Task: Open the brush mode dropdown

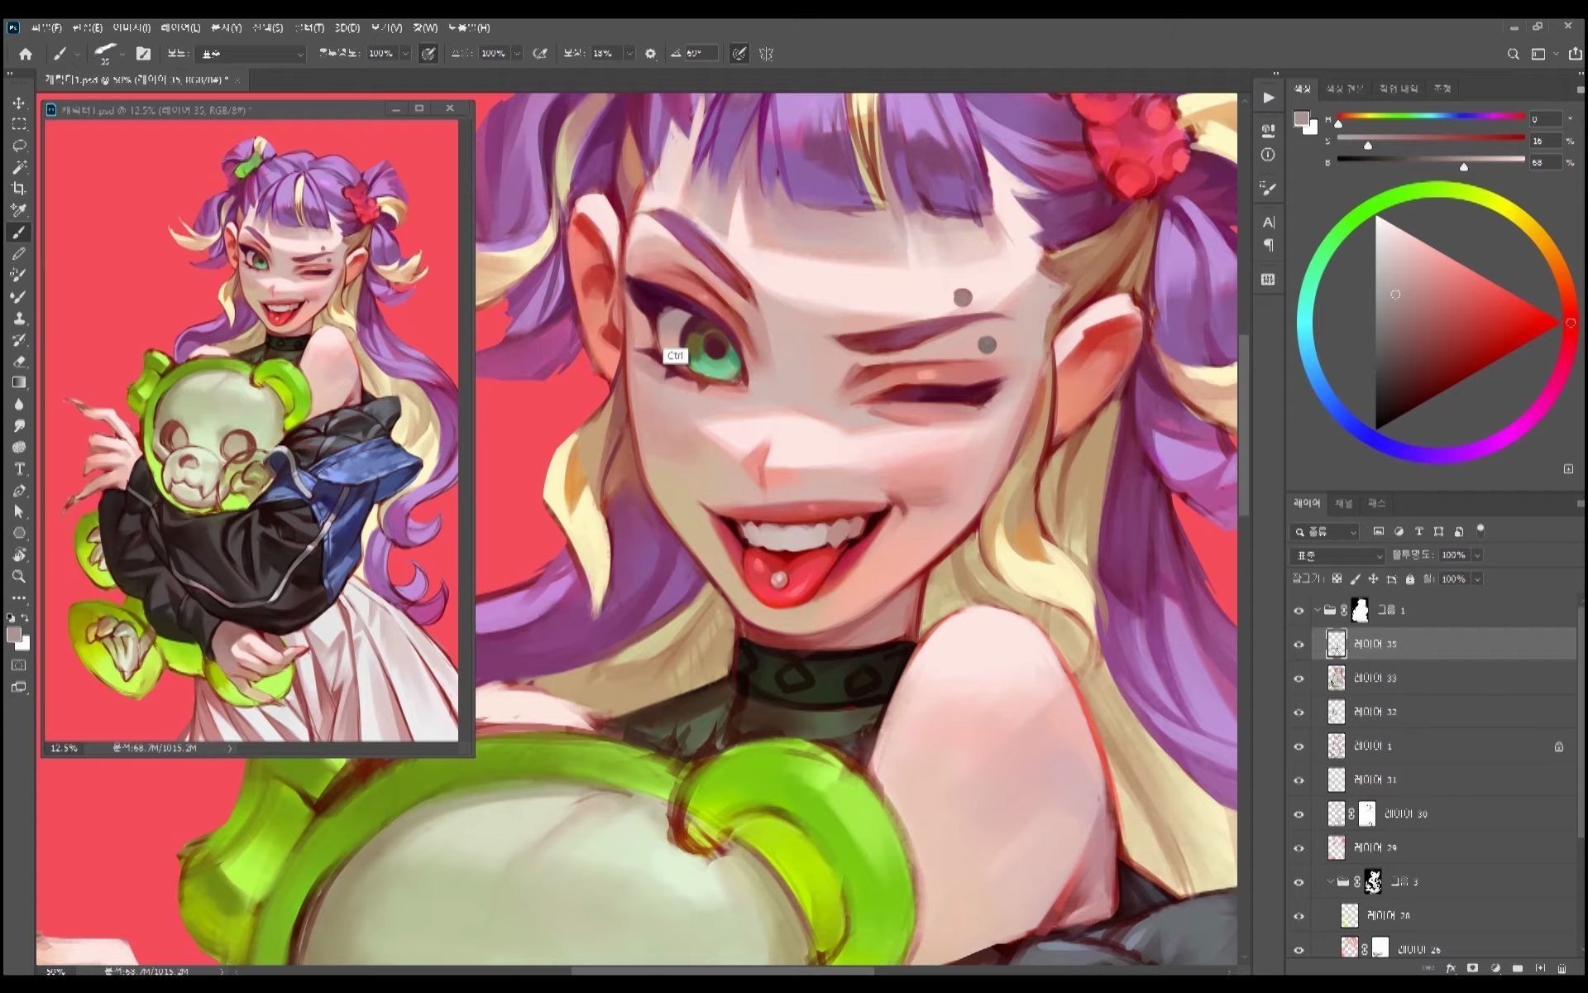Action: (x=251, y=54)
